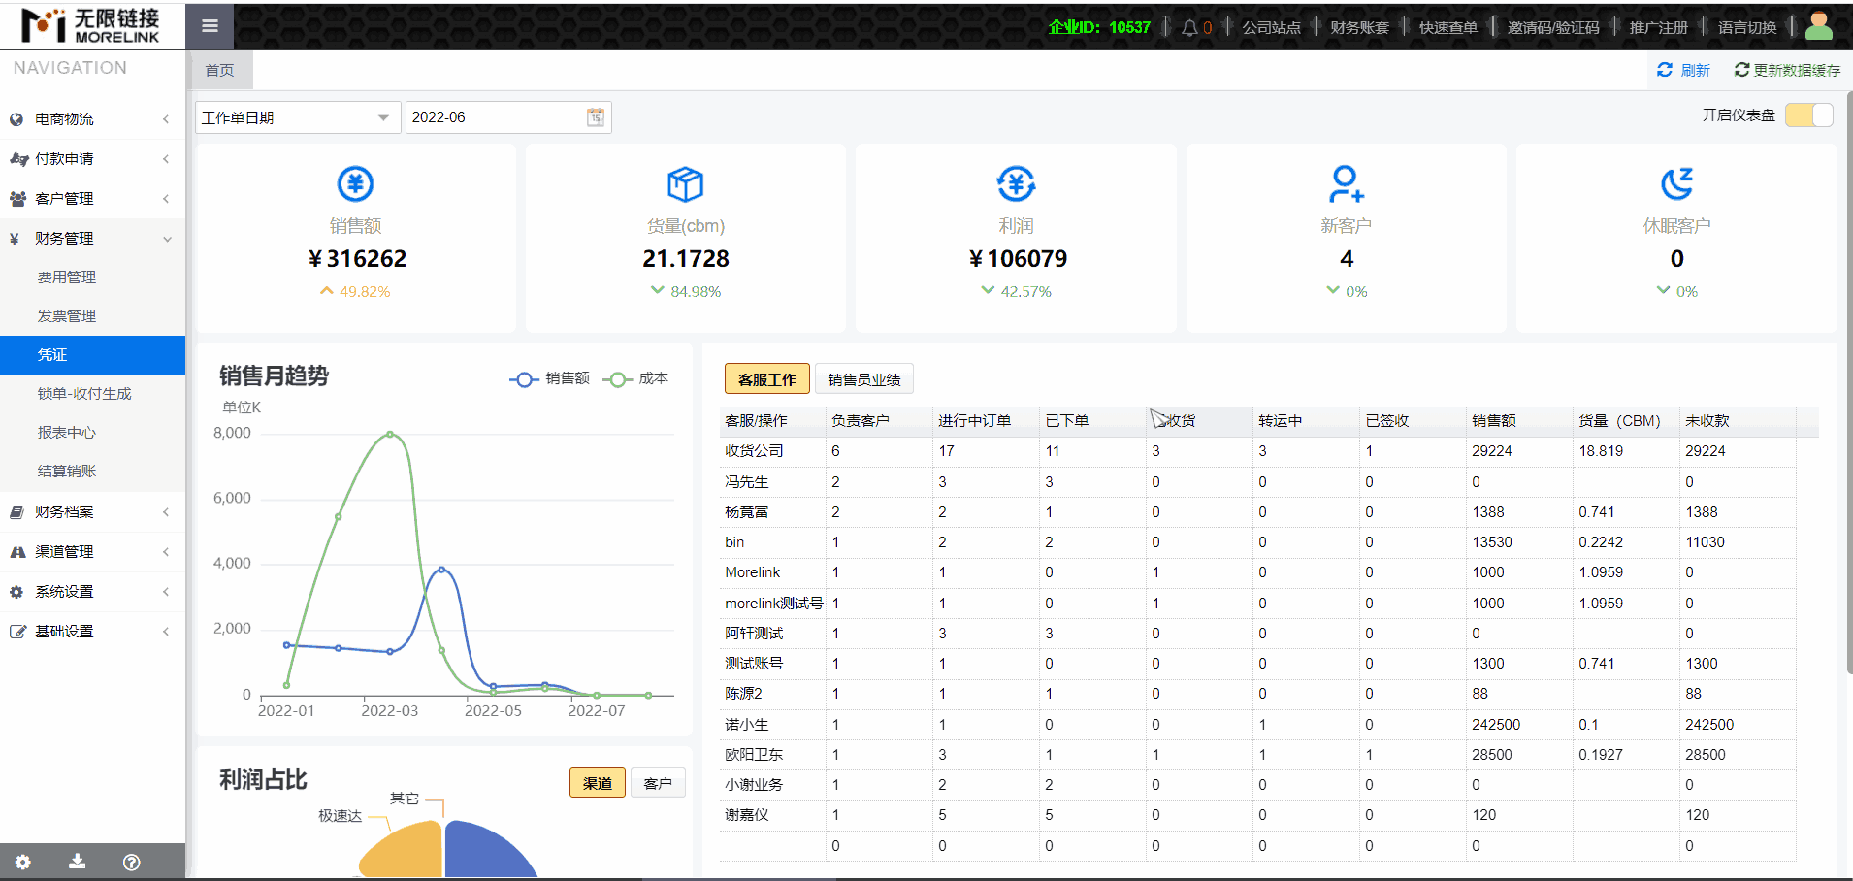
Task: Click the settings gear icon in bottom bar
Action: coord(23,862)
